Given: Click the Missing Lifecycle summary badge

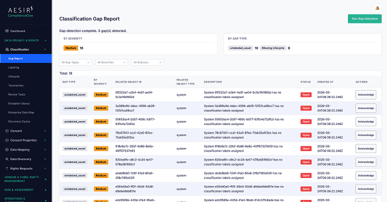Looking at the screenshot, I should (273, 48).
